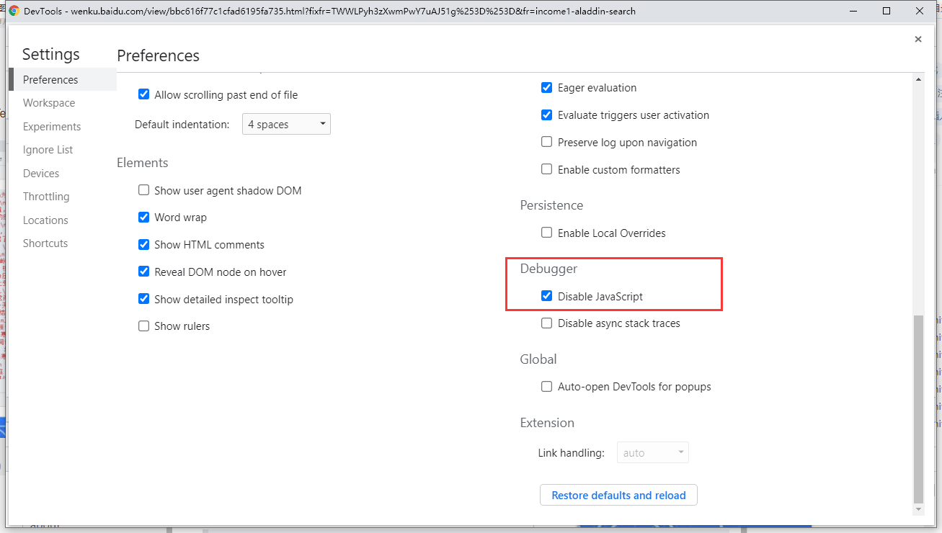Open the Locations settings tab
Screen dimensions: 942x533
coord(45,220)
